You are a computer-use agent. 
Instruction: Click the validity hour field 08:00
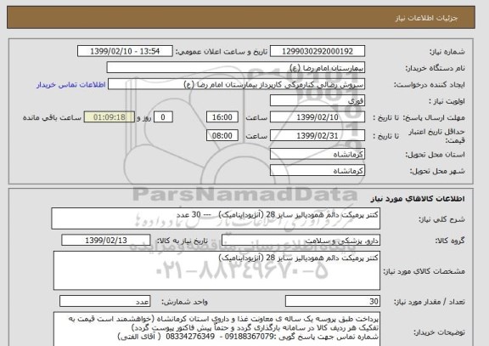click(x=222, y=136)
